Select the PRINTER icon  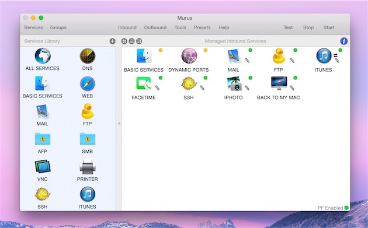tap(87, 167)
